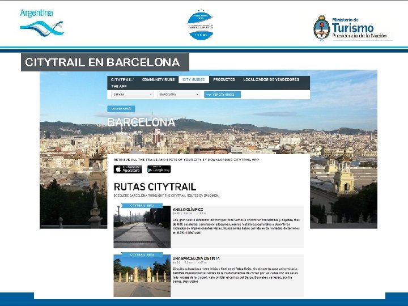Click the RUTAS CITYTRAIL heading

point(155,187)
